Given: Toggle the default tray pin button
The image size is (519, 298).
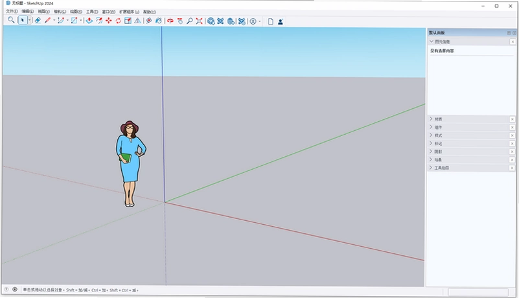Looking at the screenshot, I should pyautogui.click(x=509, y=33).
